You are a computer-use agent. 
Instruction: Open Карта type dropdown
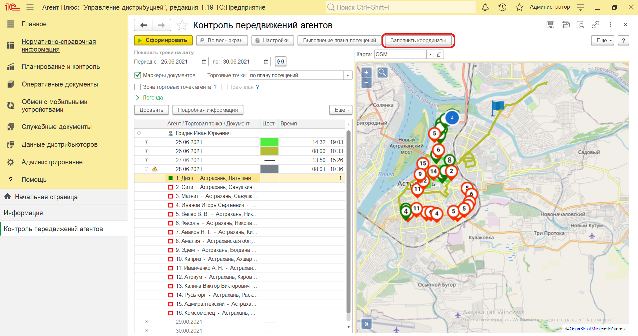click(431, 54)
